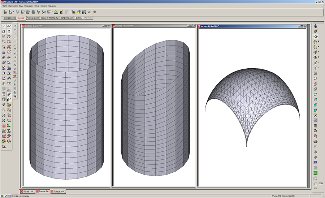Open the Сервис menu

[x=43, y=6]
